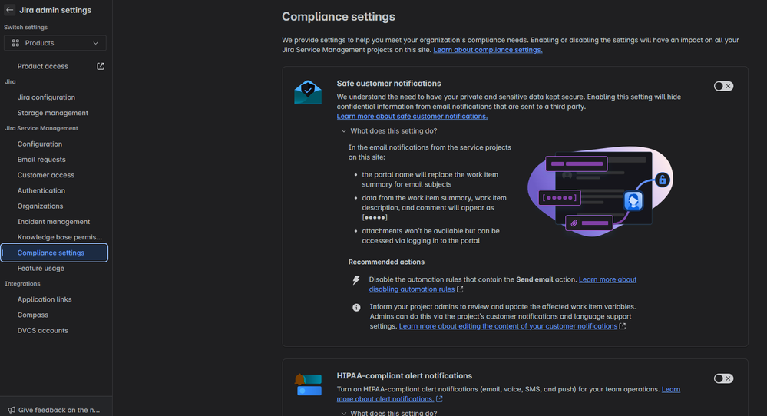Enable HIPAA-compliant alert notifications toggle

point(723,378)
